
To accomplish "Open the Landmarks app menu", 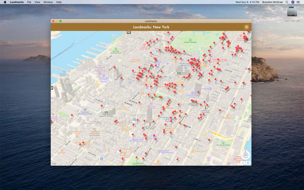I will pyautogui.click(x=17, y=2).
